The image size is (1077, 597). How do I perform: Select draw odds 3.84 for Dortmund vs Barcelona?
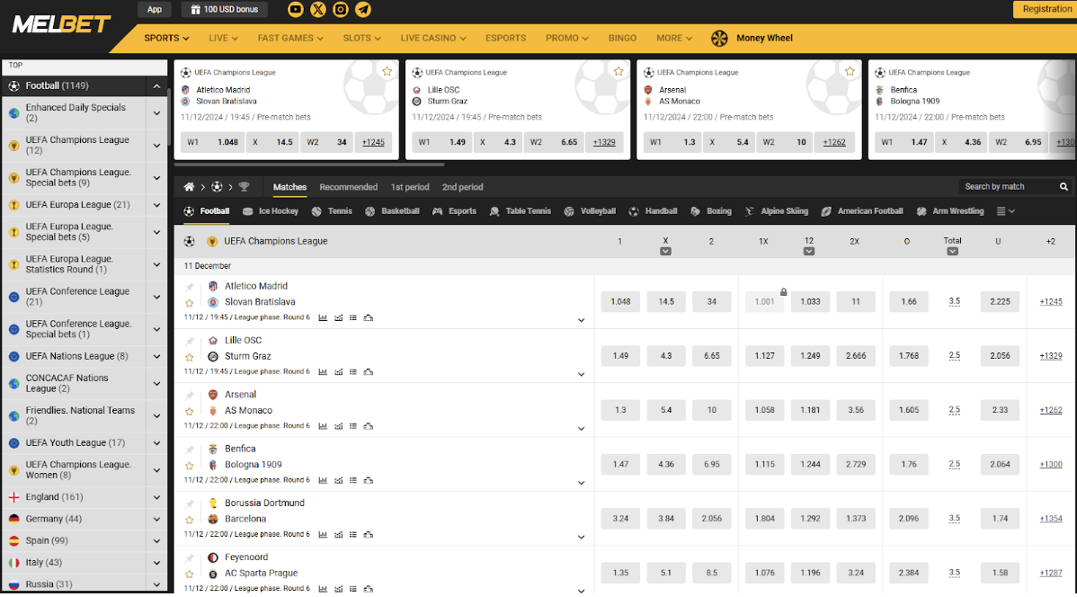(666, 519)
